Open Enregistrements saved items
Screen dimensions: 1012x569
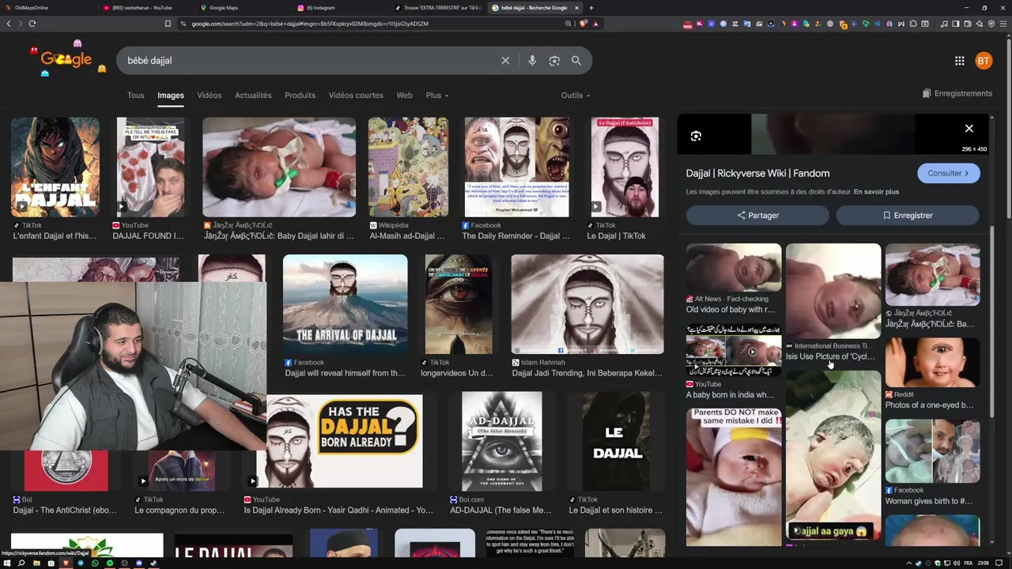click(957, 93)
